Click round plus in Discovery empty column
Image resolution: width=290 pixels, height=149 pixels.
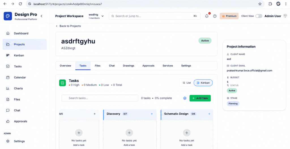point(129,133)
